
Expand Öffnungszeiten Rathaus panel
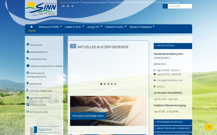pyautogui.click(x=173, y=122)
